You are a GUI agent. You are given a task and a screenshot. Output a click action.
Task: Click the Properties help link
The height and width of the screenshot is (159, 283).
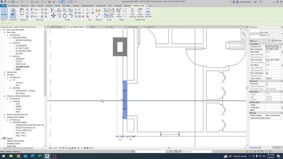click(256, 148)
